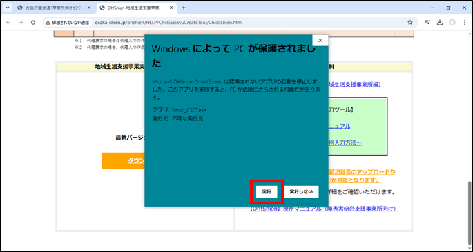Screen dimensions: 473x252
Task: Click the 不明な発行元 publisher text
Action: tap(187, 119)
